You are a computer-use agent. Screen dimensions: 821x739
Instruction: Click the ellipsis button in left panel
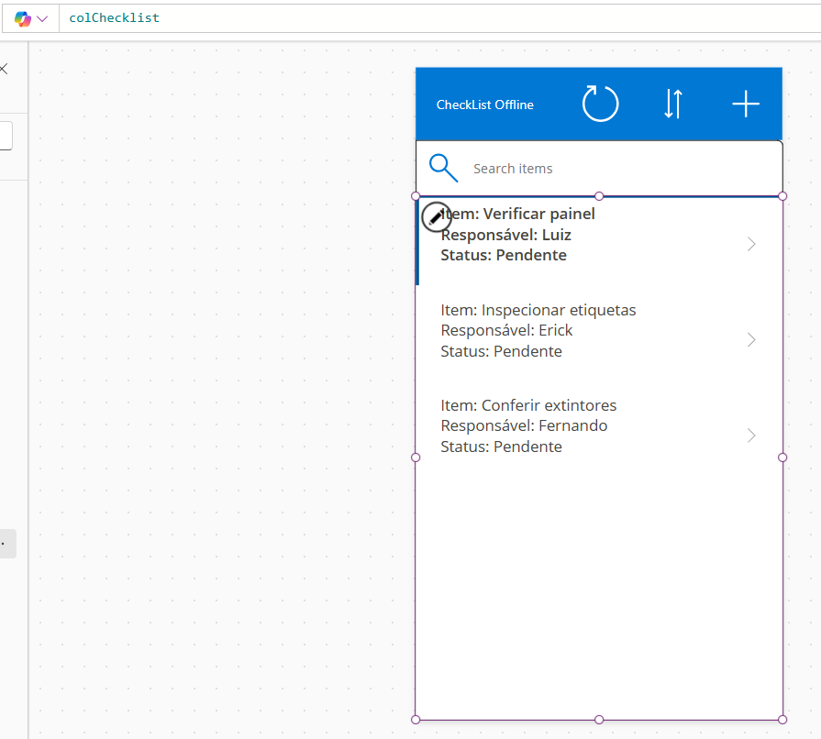pos(6,544)
